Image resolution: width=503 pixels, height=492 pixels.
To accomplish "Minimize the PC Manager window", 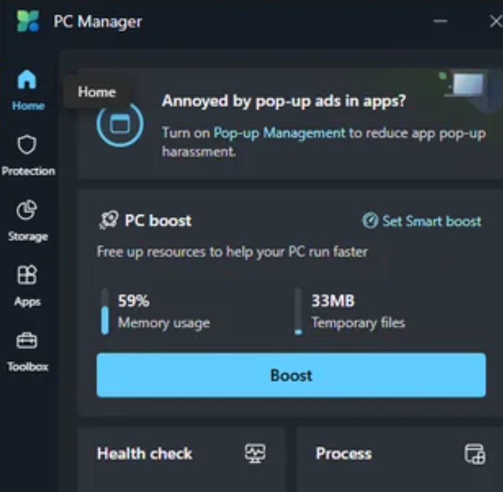I will pos(440,21).
